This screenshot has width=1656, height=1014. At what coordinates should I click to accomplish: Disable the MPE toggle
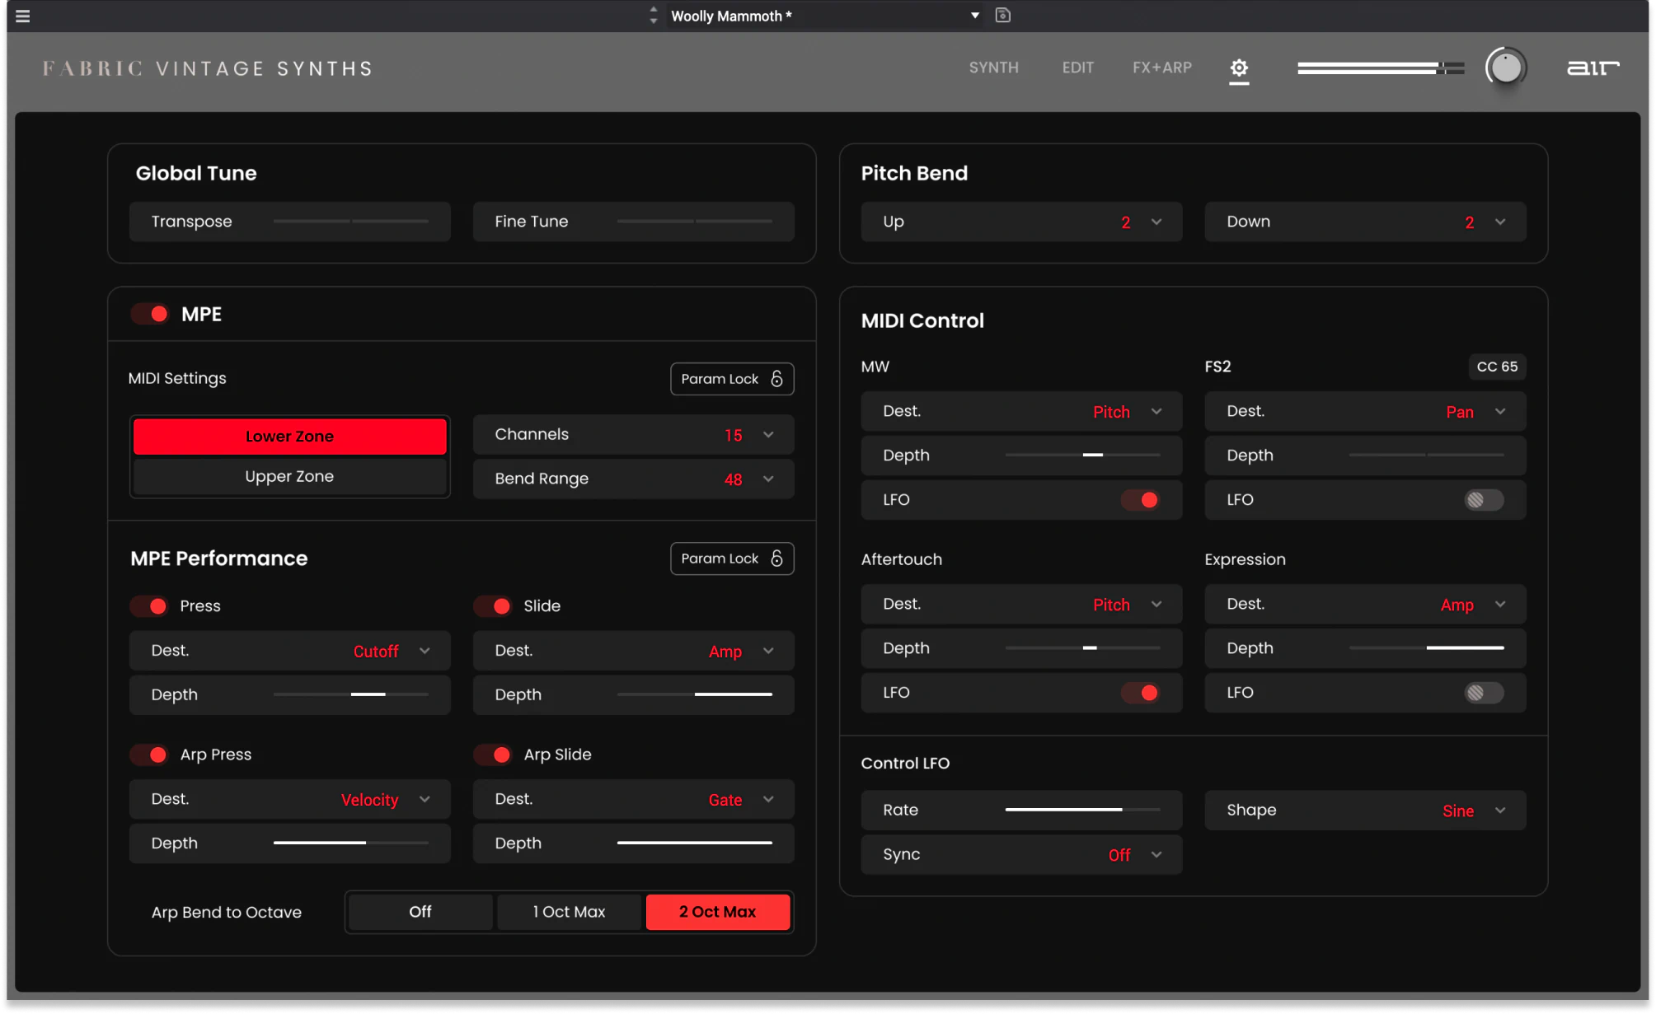(x=151, y=314)
